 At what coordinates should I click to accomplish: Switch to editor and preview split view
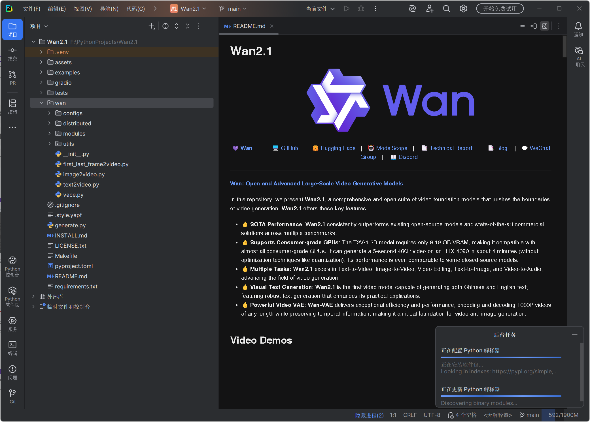click(x=534, y=26)
